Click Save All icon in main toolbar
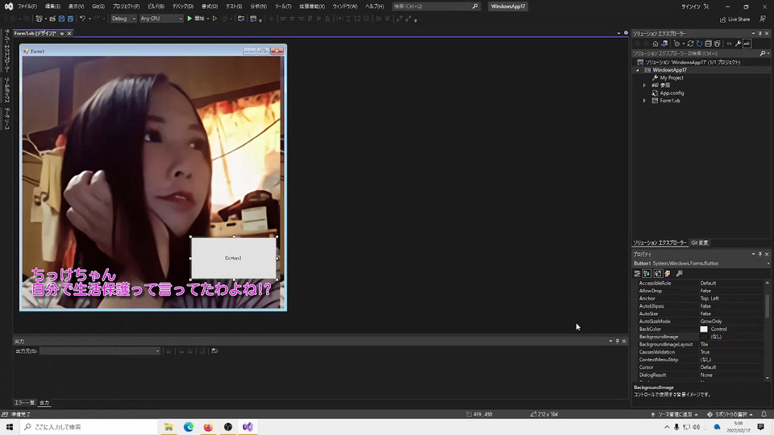This screenshot has width=774, height=435. [x=70, y=19]
